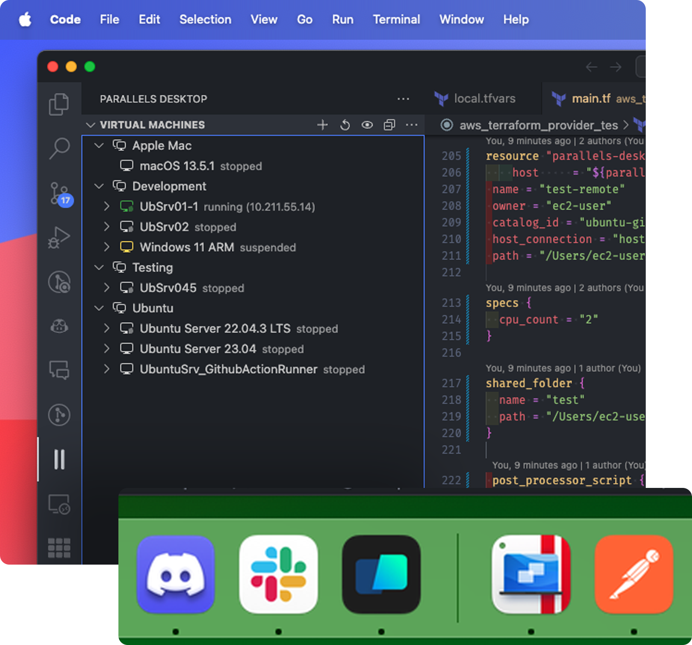Viewport: 692px width, 645px height.
Task: Collapse the Ubuntu group
Action: 99,308
